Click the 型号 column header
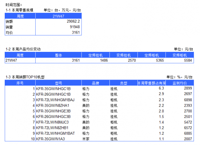200x145 pixels. click(59, 83)
